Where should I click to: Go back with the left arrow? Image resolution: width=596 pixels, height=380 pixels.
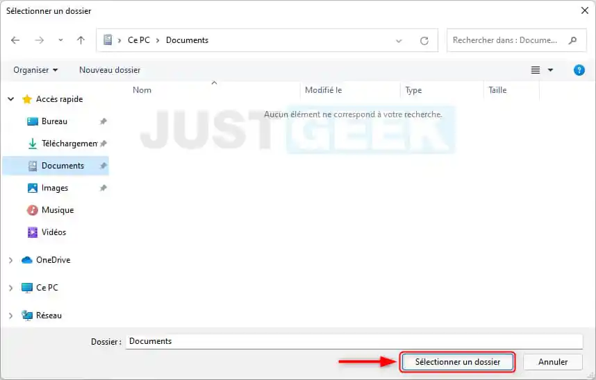[x=15, y=40]
